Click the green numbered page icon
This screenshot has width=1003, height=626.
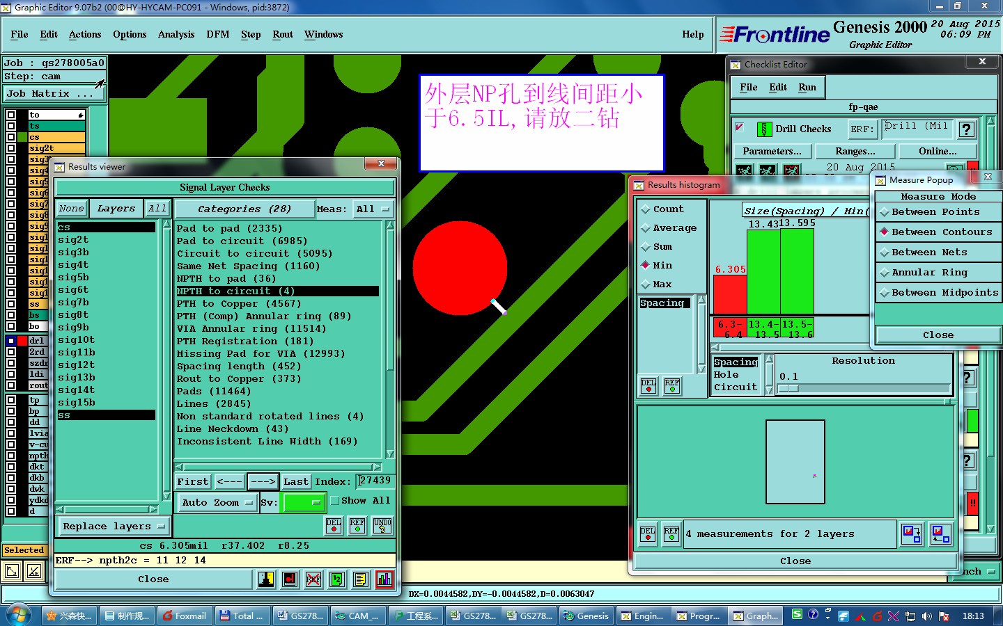click(x=337, y=579)
